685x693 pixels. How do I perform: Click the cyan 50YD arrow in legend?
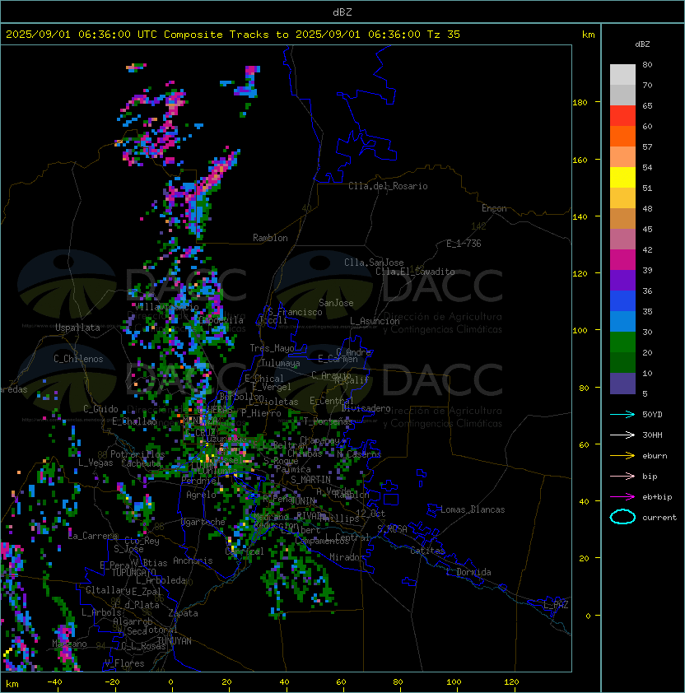[622, 415]
